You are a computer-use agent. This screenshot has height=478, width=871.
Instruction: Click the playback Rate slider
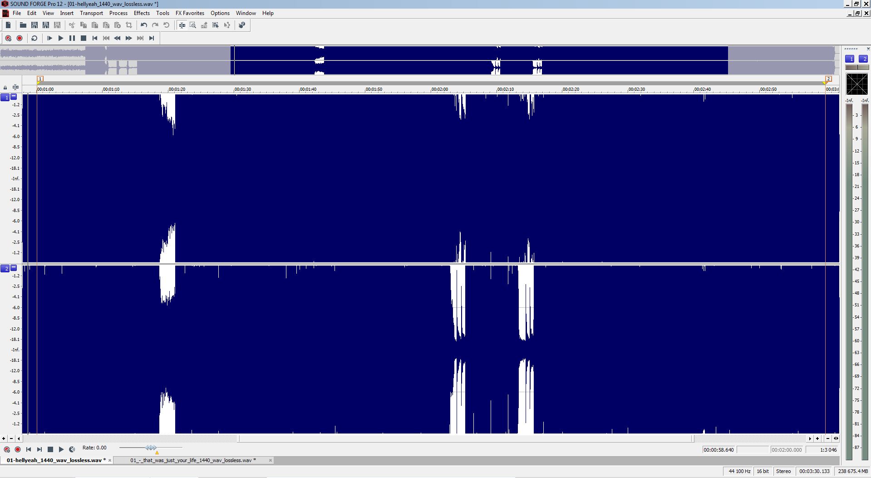151,448
